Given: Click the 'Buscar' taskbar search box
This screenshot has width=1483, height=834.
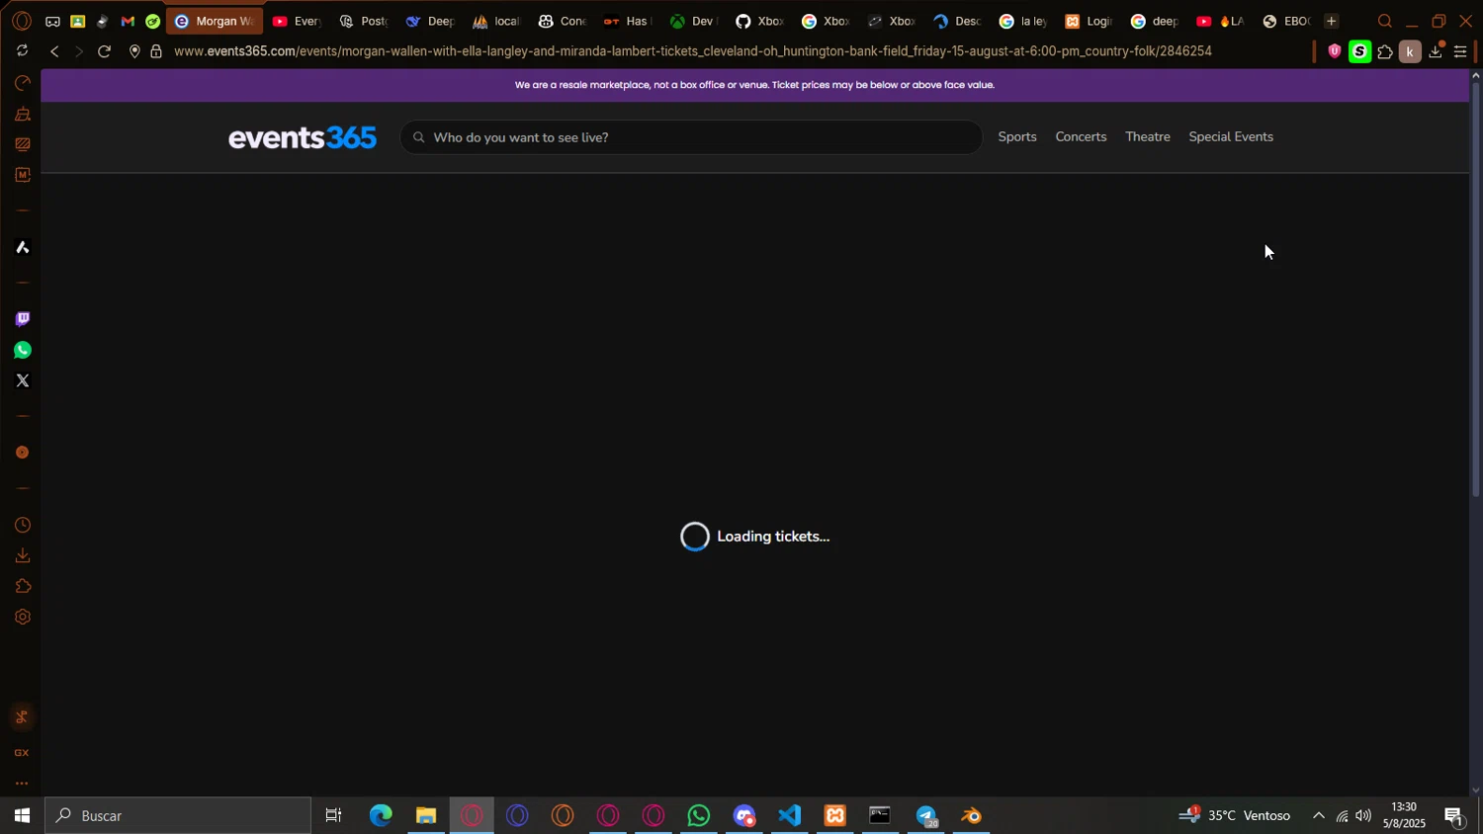Looking at the screenshot, I should tap(178, 815).
